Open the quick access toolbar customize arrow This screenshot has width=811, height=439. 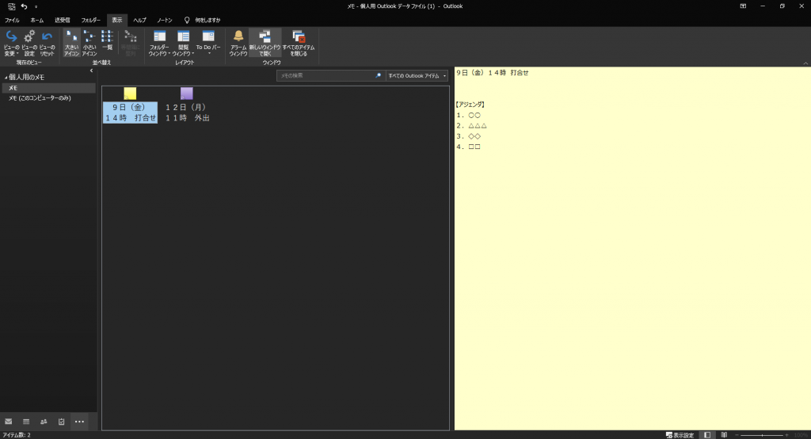(x=36, y=6)
